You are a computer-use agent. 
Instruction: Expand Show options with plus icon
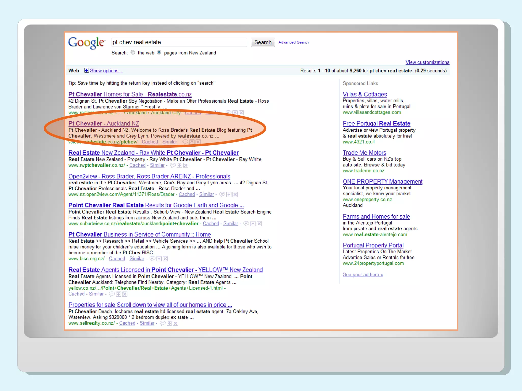[x=87, y=71]
